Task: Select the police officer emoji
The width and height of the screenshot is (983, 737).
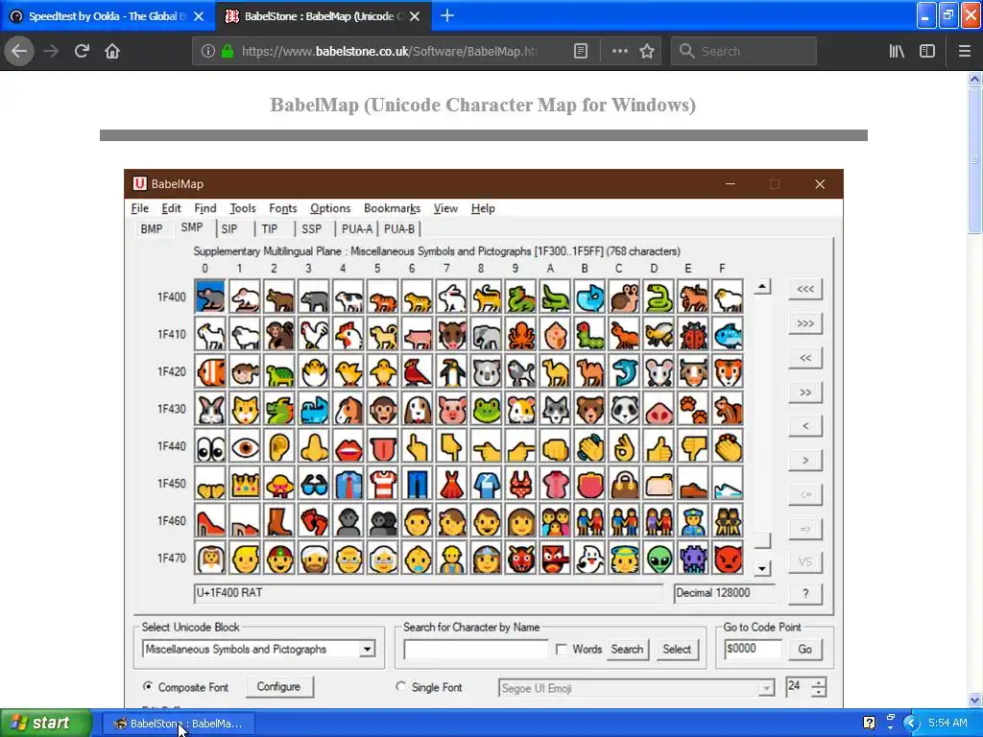Action: [693, 521]
